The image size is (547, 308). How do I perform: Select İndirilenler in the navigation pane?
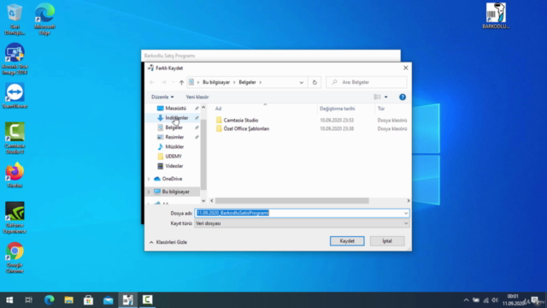click(177, 118)
